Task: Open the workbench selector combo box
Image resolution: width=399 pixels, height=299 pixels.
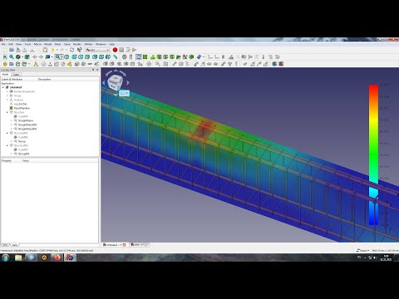Action: tap(97, 50)
